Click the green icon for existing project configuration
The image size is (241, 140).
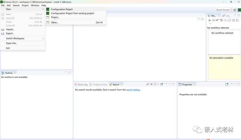[x=48, y=13]
